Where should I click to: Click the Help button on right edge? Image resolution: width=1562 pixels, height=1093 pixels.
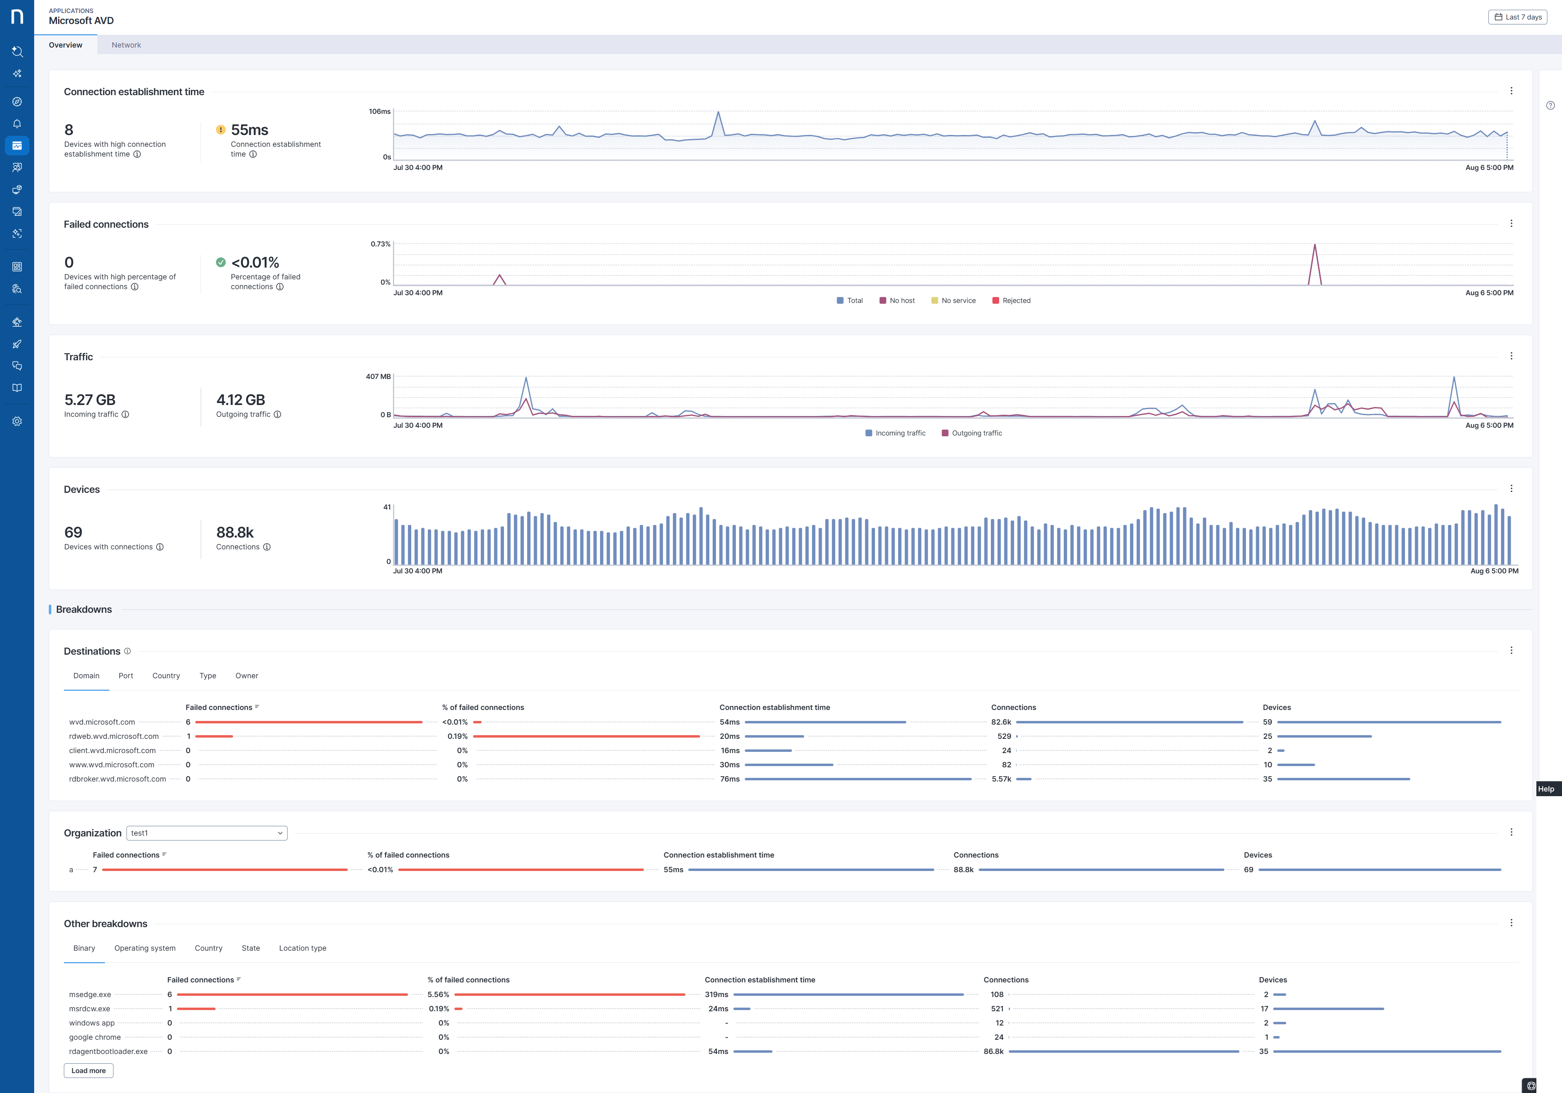coord(1547,789)
